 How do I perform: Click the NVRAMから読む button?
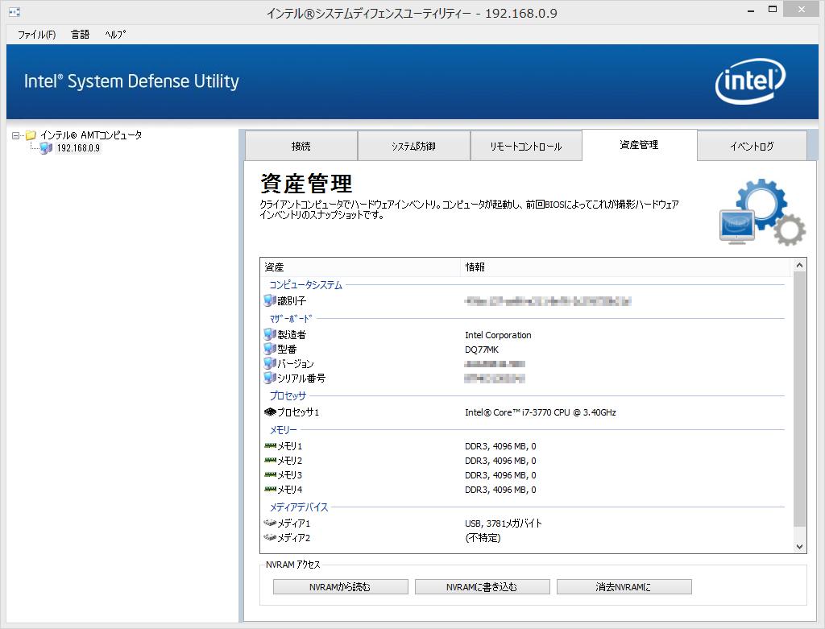(x=341, y=587)
